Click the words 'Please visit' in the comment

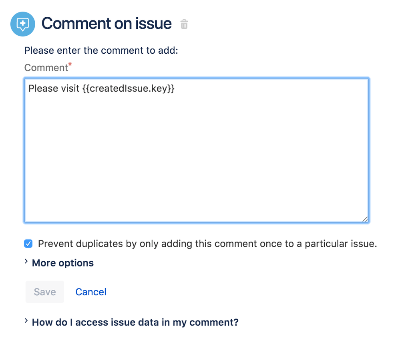pyautogui.click(x=54, y=89)
